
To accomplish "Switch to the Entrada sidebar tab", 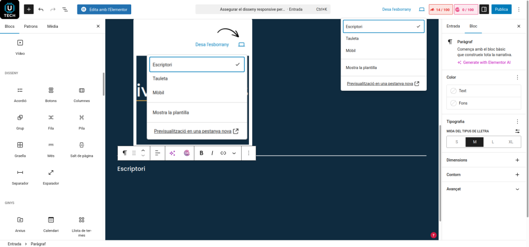I will point(453,26).
